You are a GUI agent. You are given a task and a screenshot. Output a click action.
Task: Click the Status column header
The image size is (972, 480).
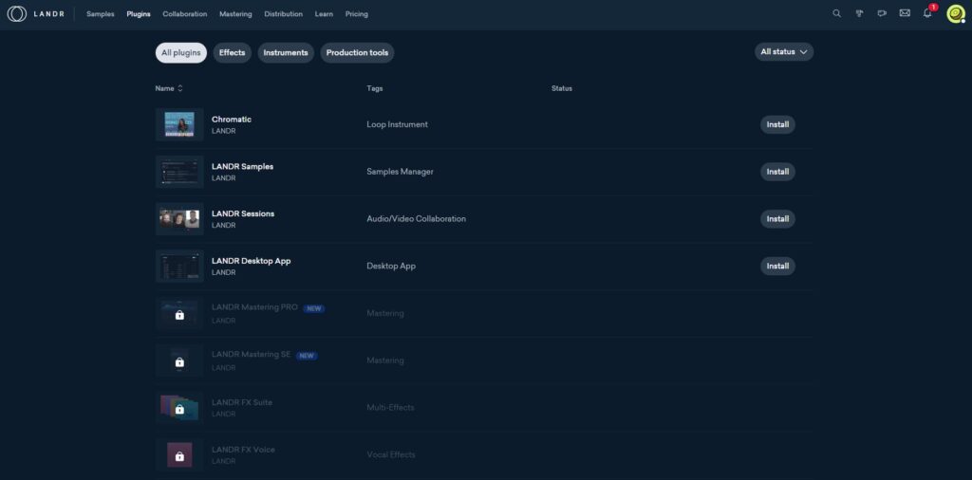click(562, 88)
